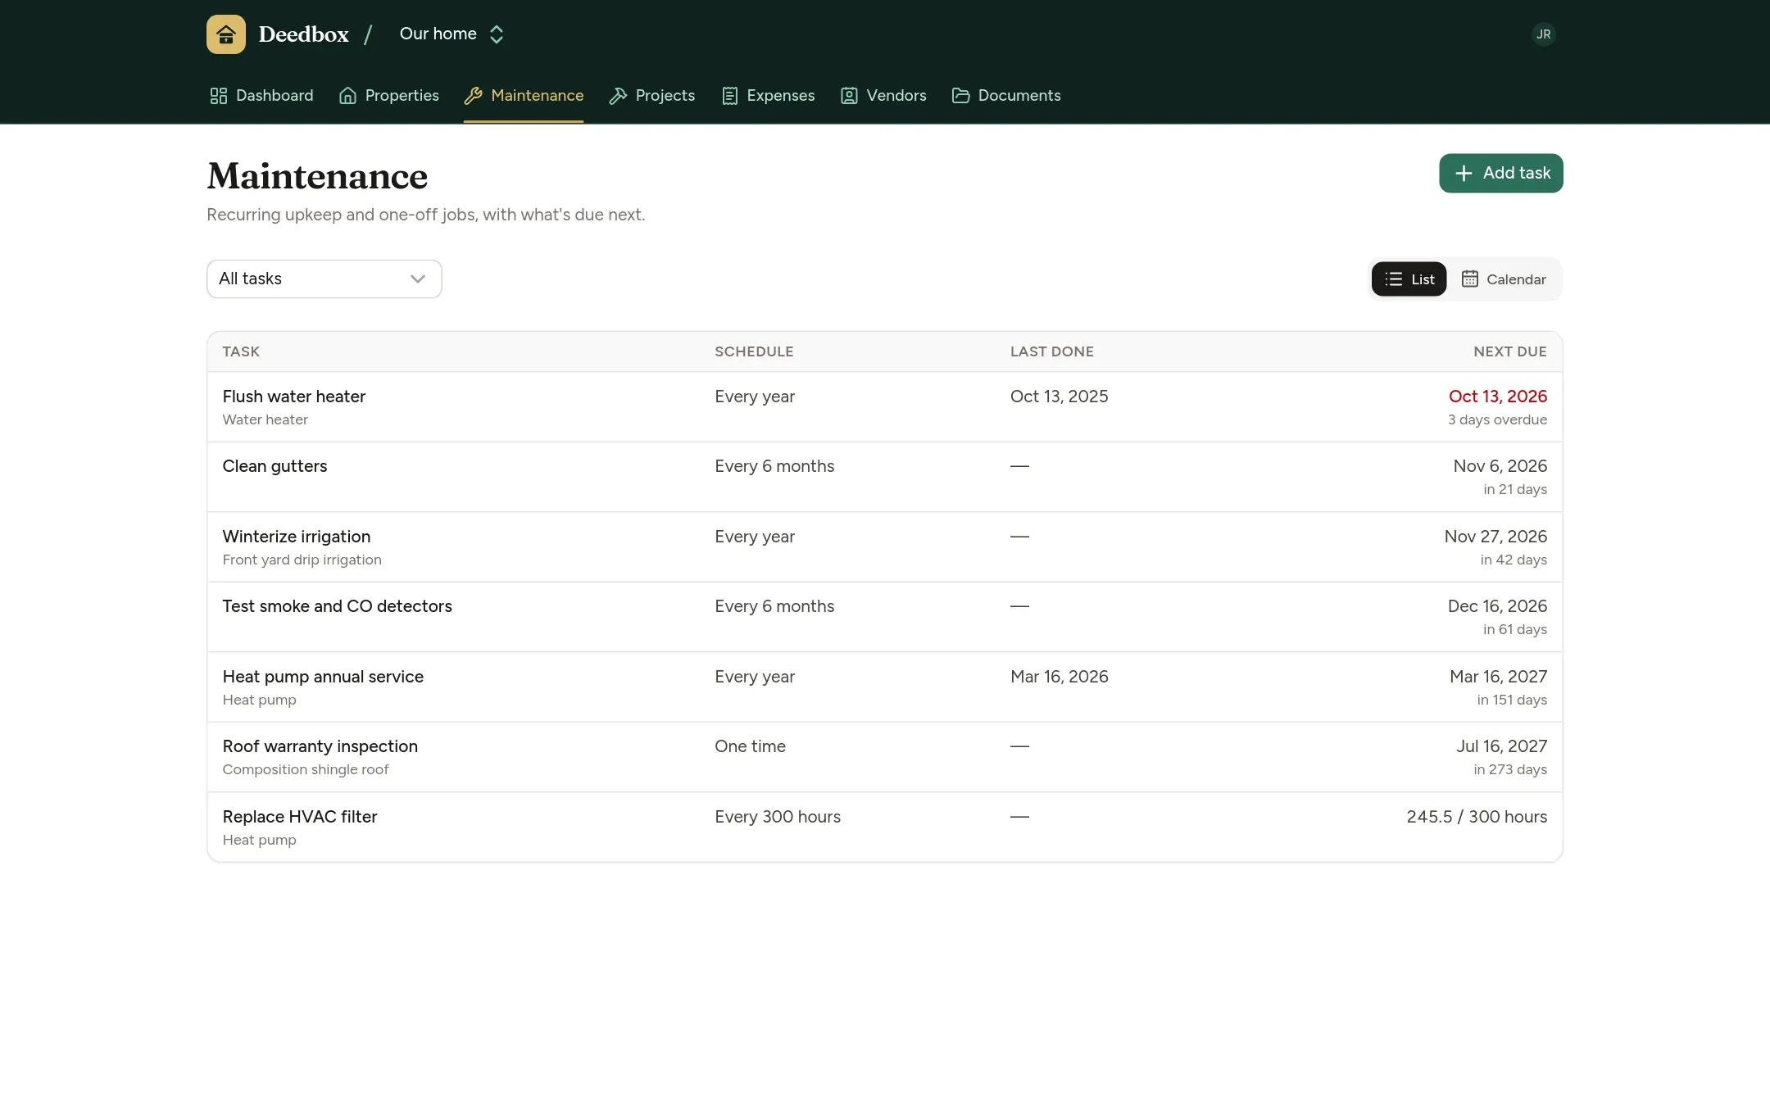Viewport: 1770px width, 1106px height.
Task: Navigate to the Vendors tab
Action: (883, 96)
